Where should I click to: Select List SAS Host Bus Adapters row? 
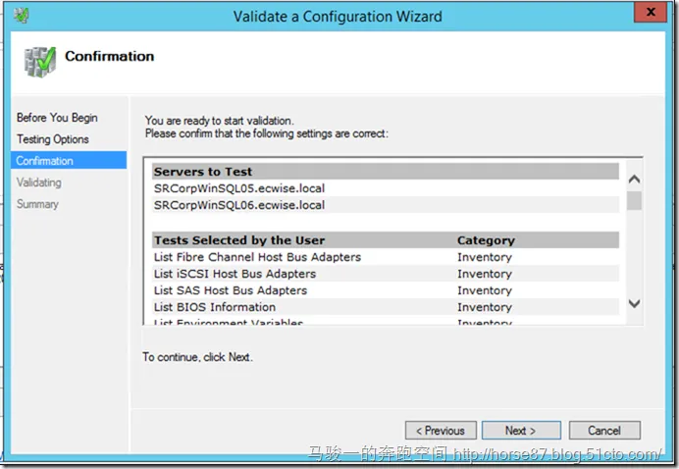[386, 290]
